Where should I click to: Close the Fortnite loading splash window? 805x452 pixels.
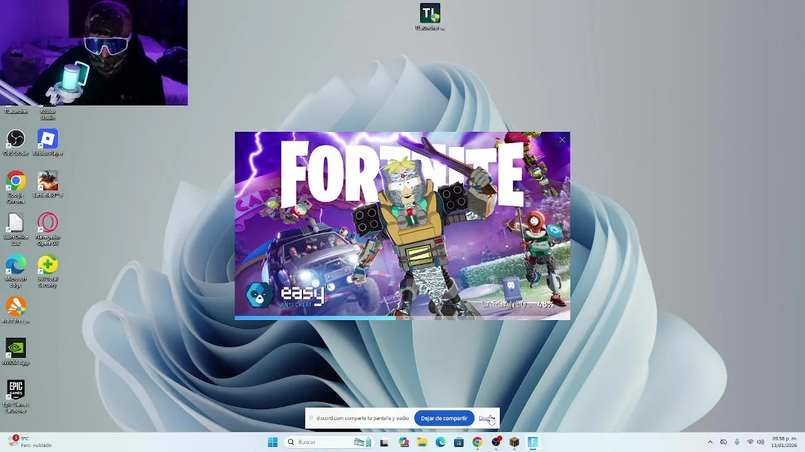(x=562, y=140)
